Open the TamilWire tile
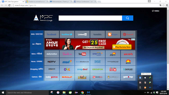 [x=97, y=77]
